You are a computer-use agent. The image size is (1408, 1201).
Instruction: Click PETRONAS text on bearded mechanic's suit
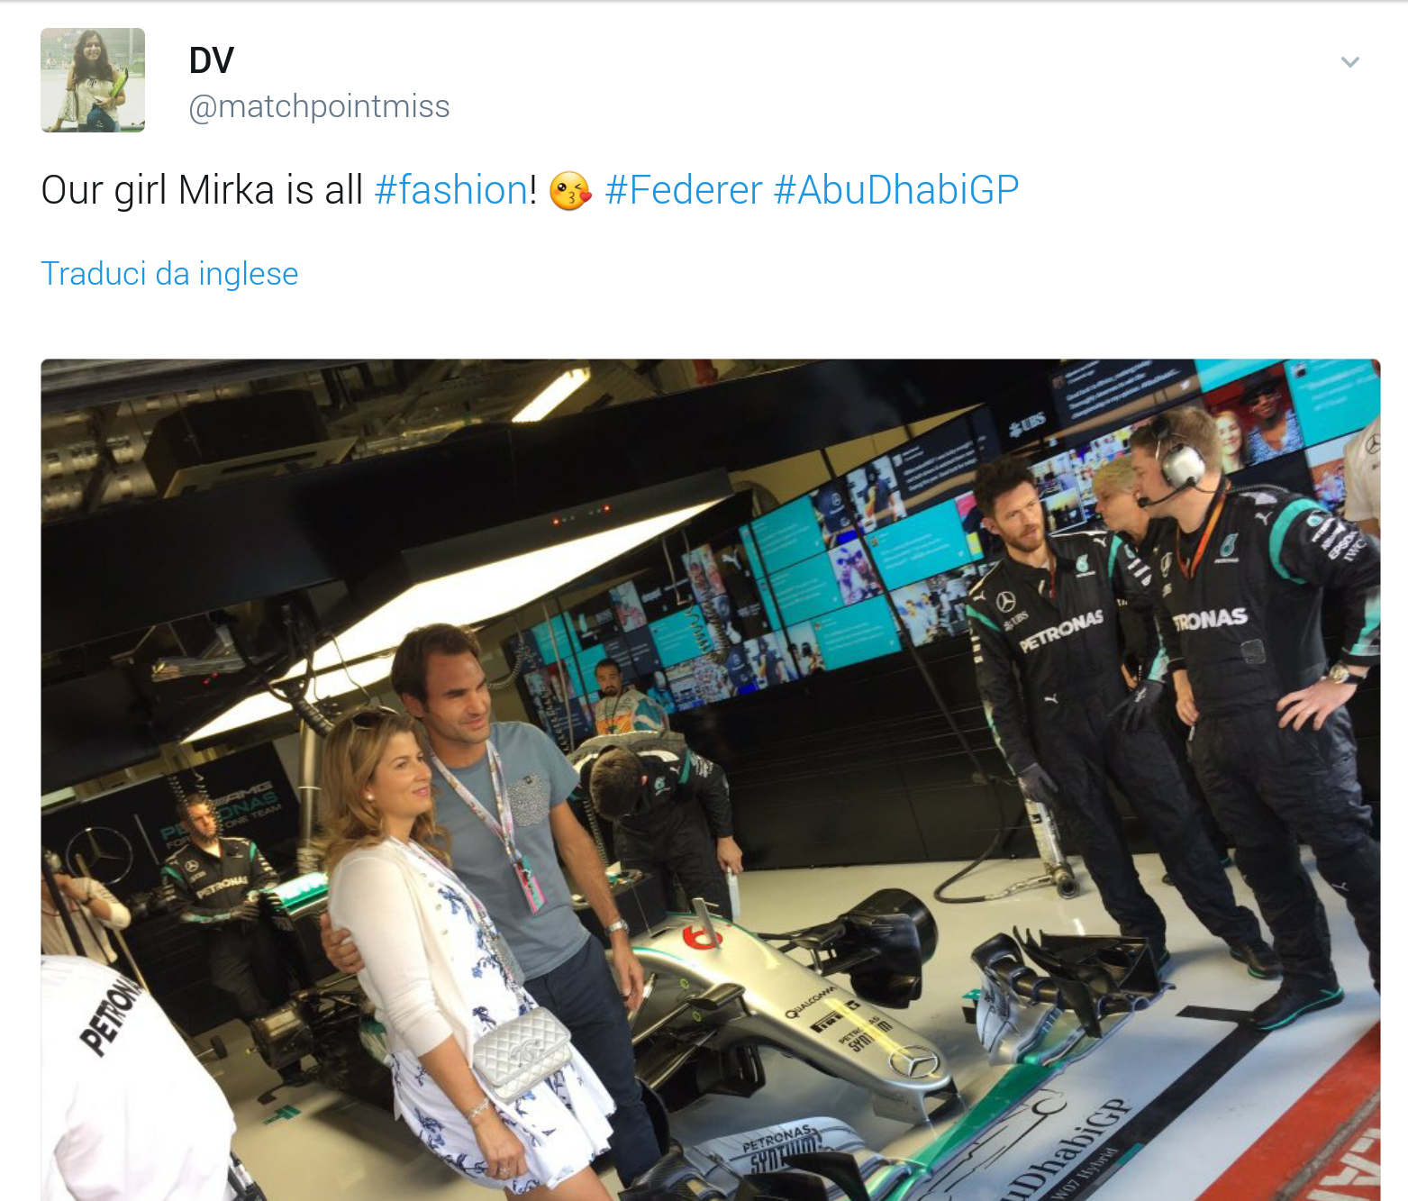[1060, 629]
